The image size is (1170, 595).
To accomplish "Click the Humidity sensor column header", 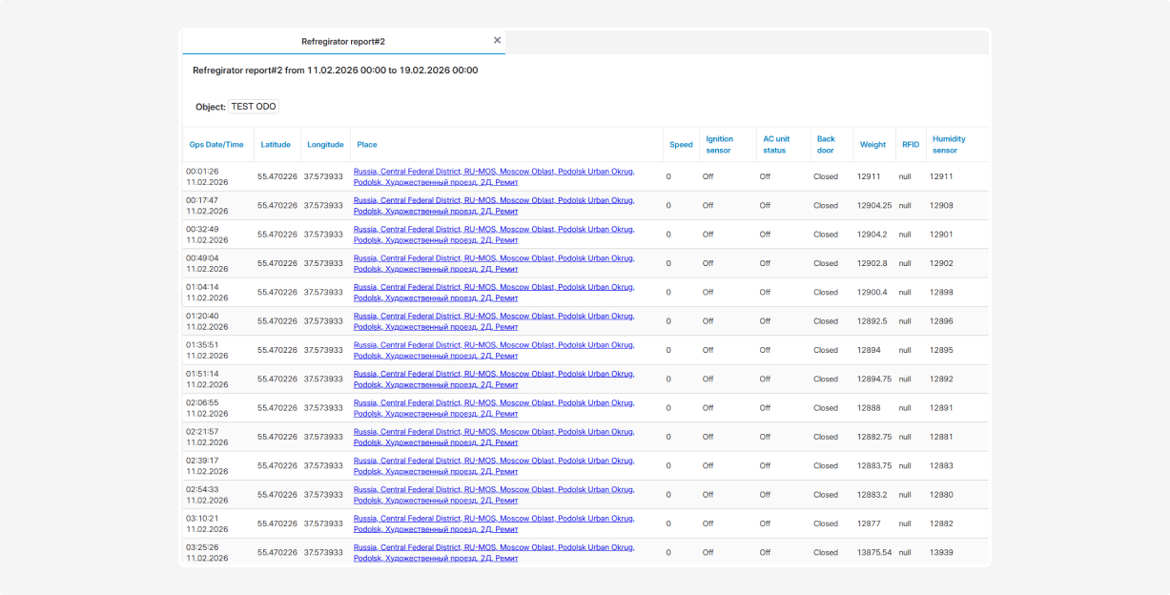I will click(x=950, y=145).
